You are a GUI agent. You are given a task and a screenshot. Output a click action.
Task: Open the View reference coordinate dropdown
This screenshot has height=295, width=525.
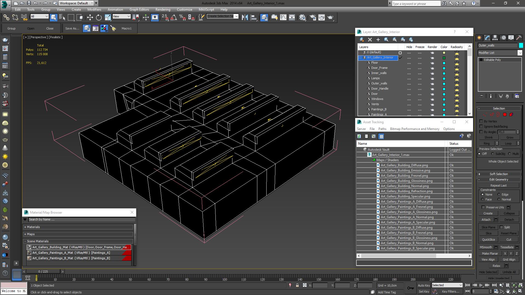tap(121, 16)
